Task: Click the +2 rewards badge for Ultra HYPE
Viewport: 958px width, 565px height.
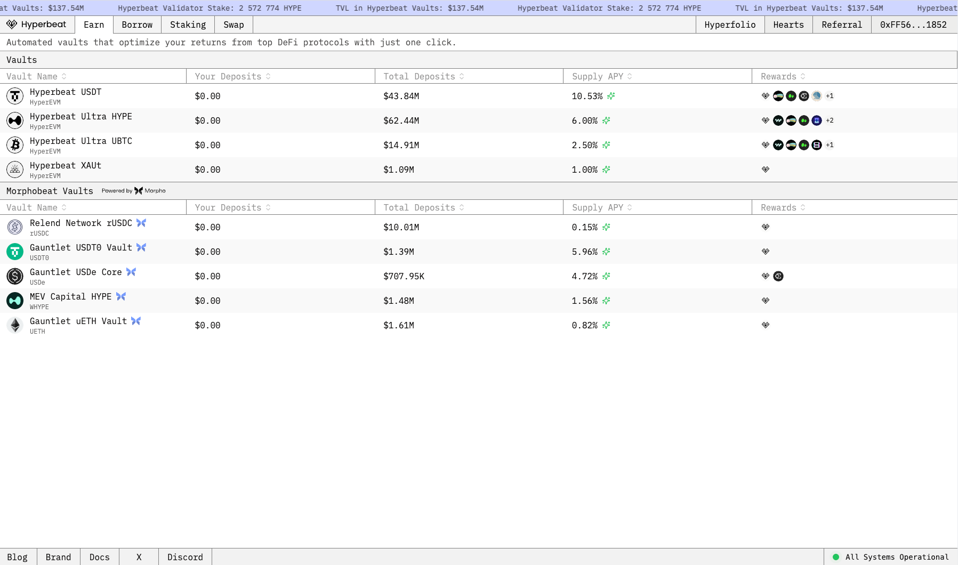Action: coord(830,120)
